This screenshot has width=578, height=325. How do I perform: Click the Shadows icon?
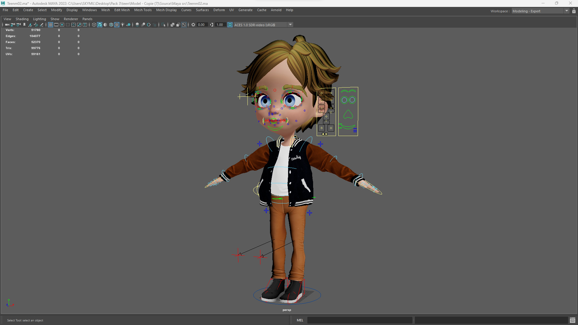(x=128, y=25)
